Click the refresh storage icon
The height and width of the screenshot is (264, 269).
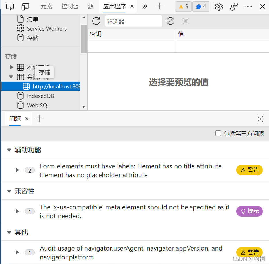tap(96, 21)
